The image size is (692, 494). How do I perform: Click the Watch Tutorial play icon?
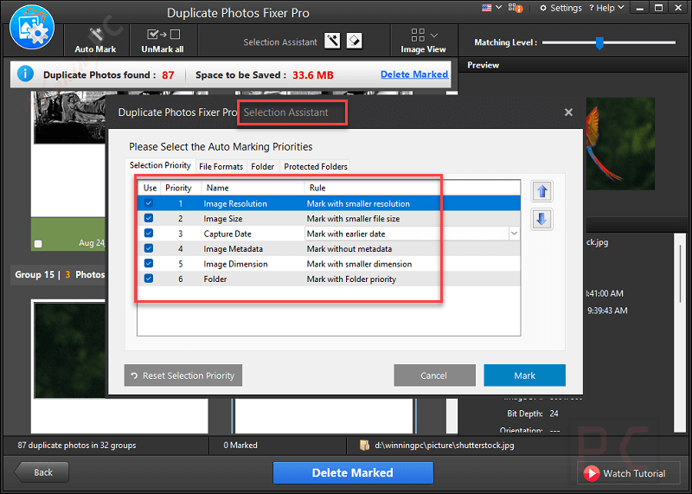592,473
